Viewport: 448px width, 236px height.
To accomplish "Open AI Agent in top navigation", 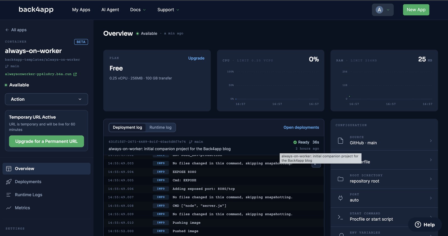I will click(x=110, y=10).
